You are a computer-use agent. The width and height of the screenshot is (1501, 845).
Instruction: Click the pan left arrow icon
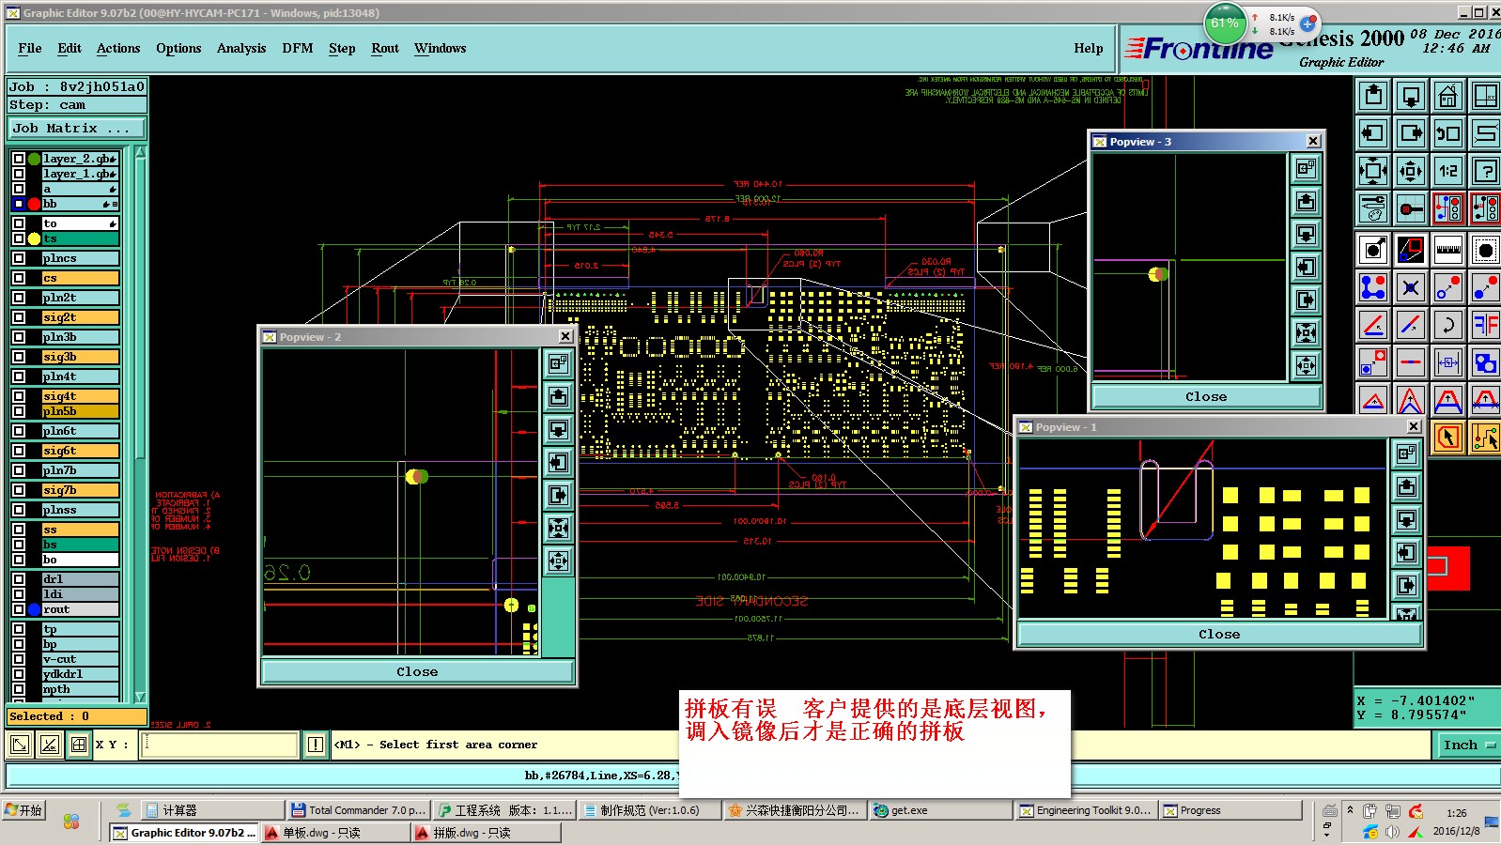[x=1373, y=133]
